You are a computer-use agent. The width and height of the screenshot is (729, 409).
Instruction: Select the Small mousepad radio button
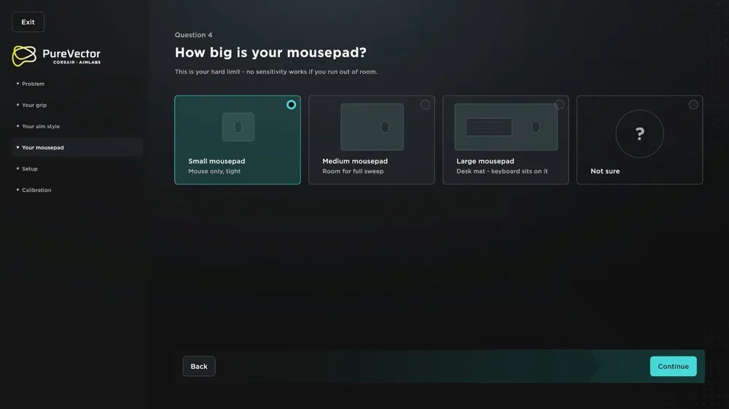[x=291, y=104]
